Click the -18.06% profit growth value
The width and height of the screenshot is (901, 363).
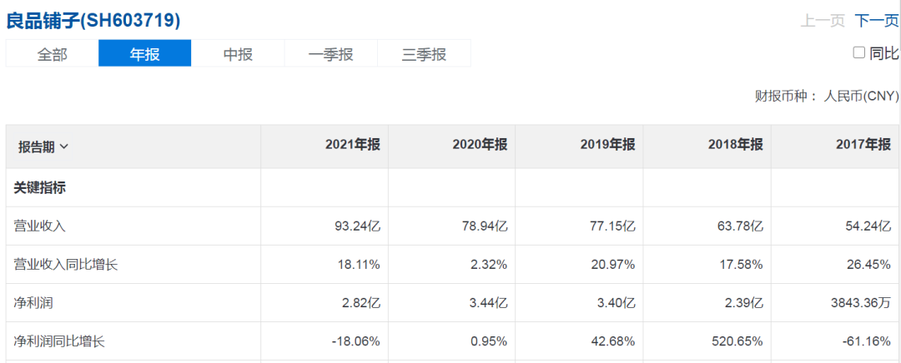pos(355,341)
